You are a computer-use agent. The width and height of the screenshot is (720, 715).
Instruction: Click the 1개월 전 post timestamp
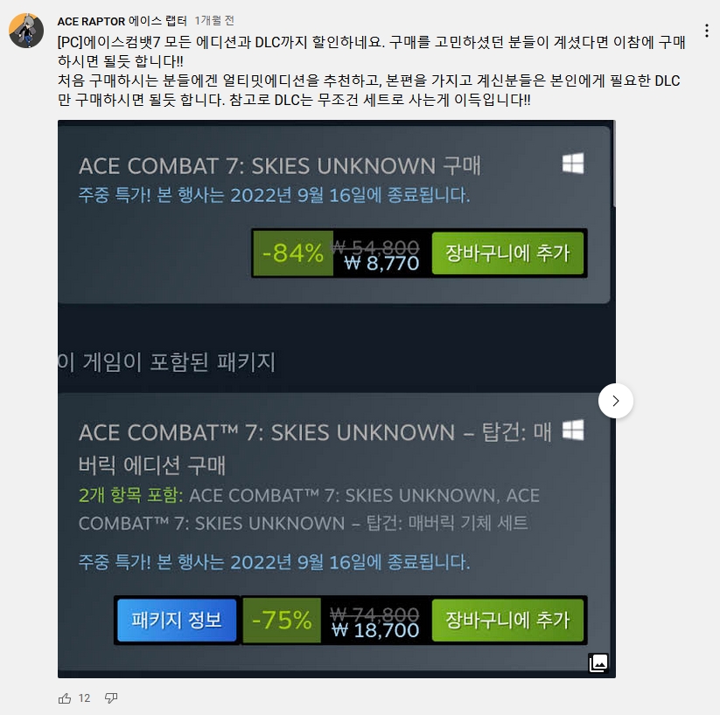click(x=214, y=21)
